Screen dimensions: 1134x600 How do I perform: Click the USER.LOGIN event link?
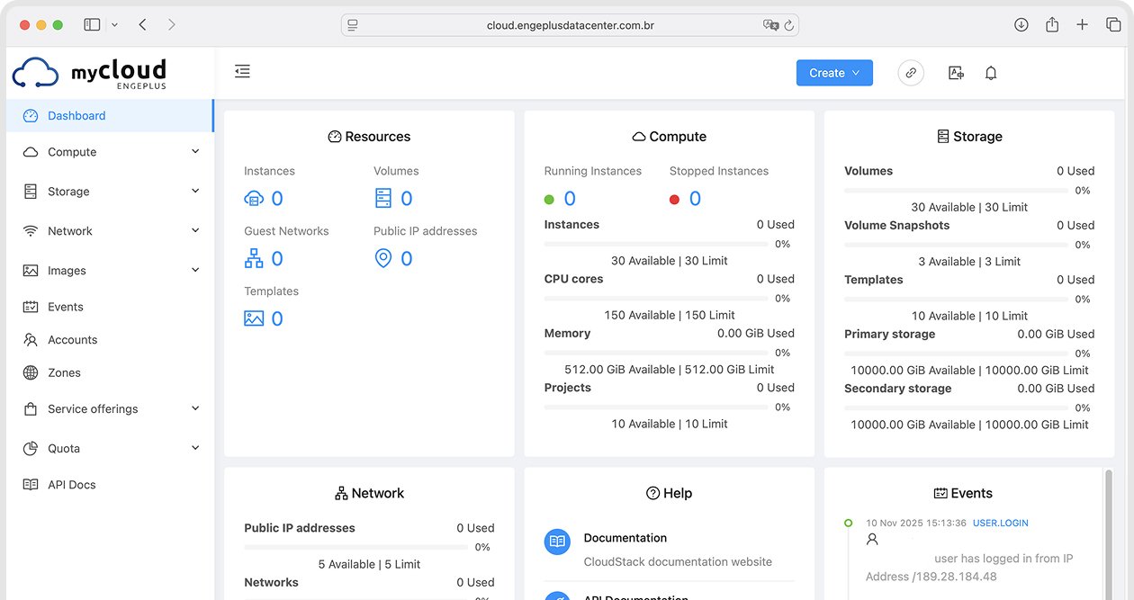pos(1001,523)
